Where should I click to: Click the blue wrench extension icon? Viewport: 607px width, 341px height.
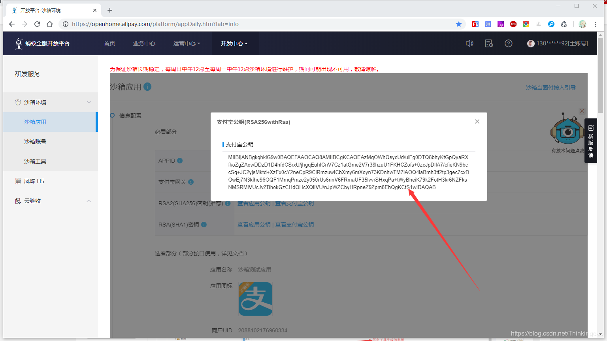click(x=551, y=24)
